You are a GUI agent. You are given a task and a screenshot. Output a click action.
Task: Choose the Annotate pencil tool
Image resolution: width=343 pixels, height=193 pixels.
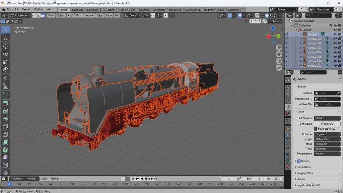(5, 78)
